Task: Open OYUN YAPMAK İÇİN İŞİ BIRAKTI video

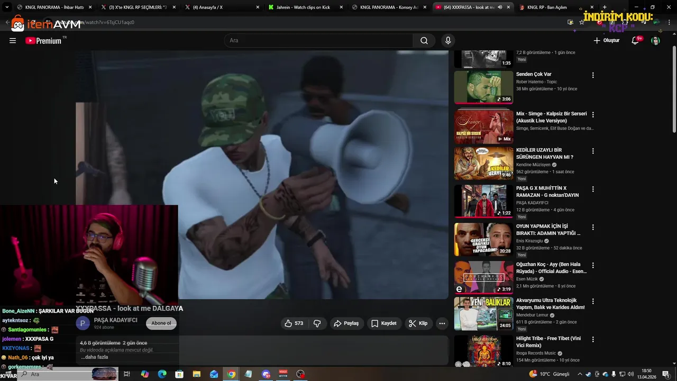Action: 548,230
